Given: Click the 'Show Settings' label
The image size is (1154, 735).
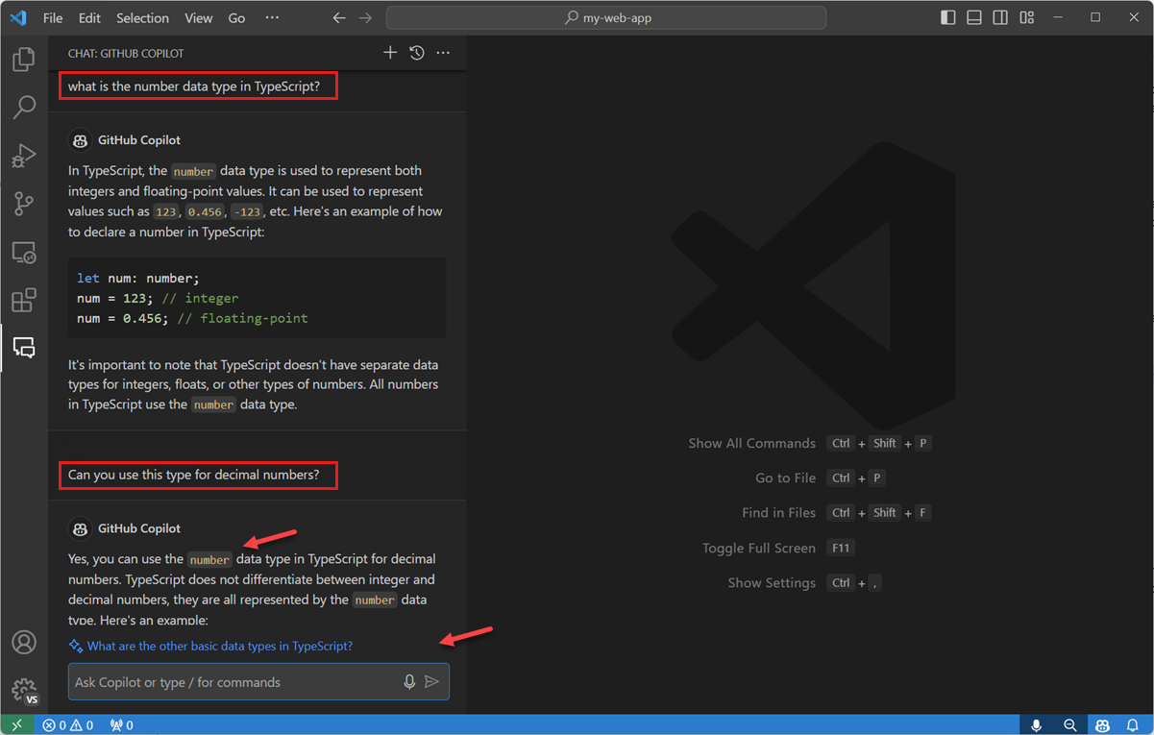Looking at the screenshot, I should 772,583.
